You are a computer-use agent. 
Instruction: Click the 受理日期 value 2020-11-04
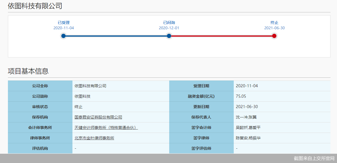(x=247, y=86)
